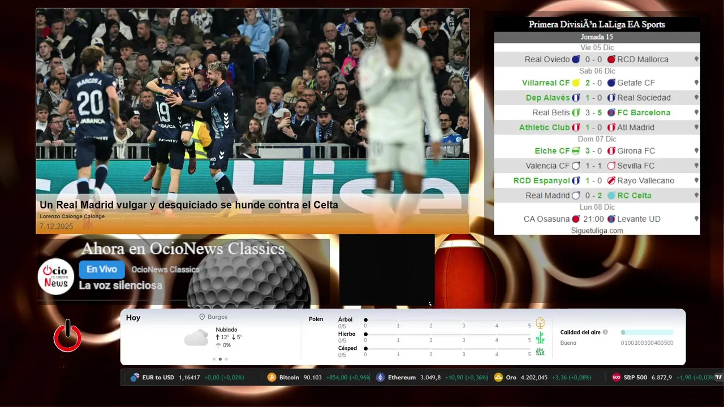Click the EUR to USD rate 1,16417

189,377
